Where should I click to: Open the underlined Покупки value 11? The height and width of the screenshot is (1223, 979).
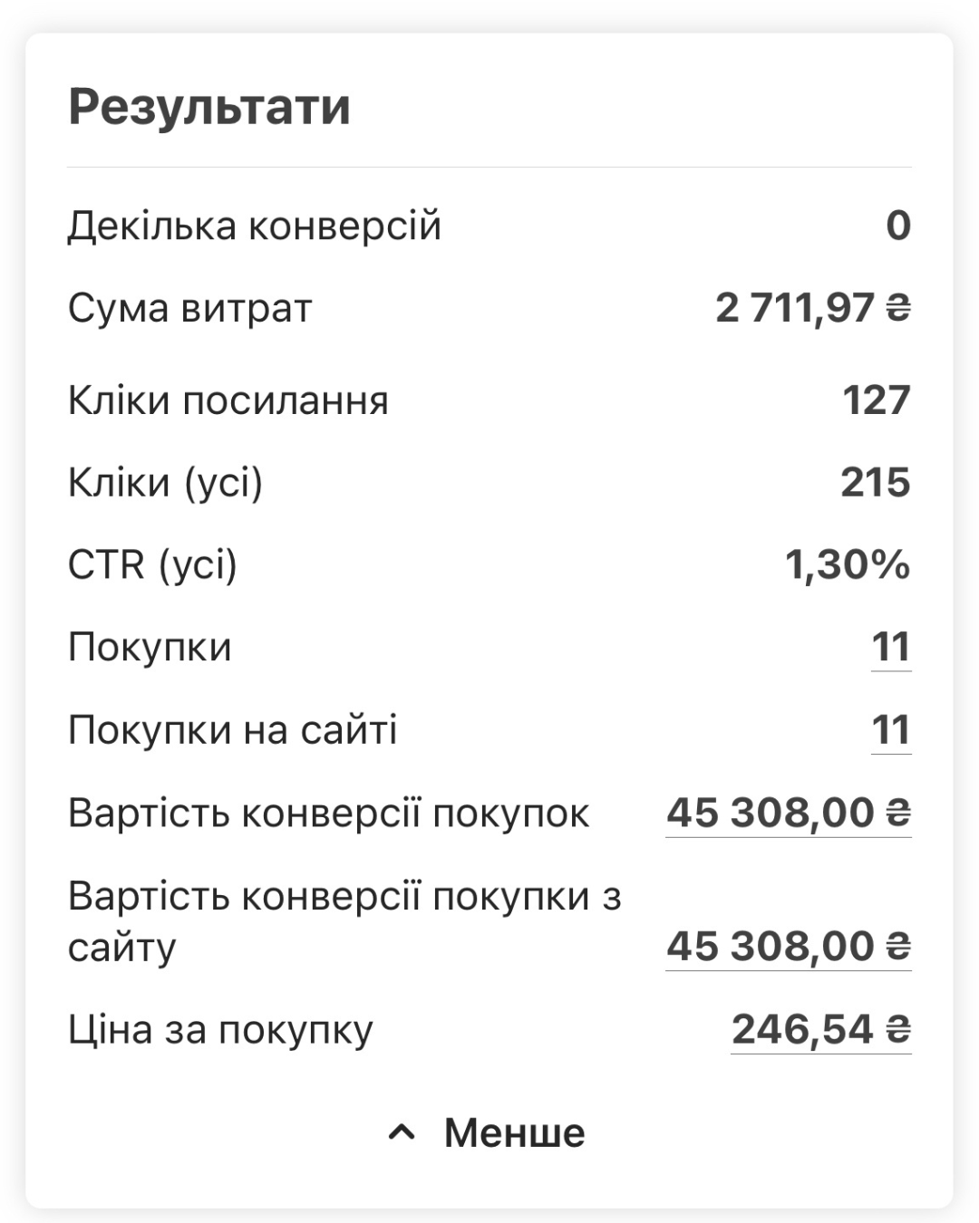(x=891, y=648)
